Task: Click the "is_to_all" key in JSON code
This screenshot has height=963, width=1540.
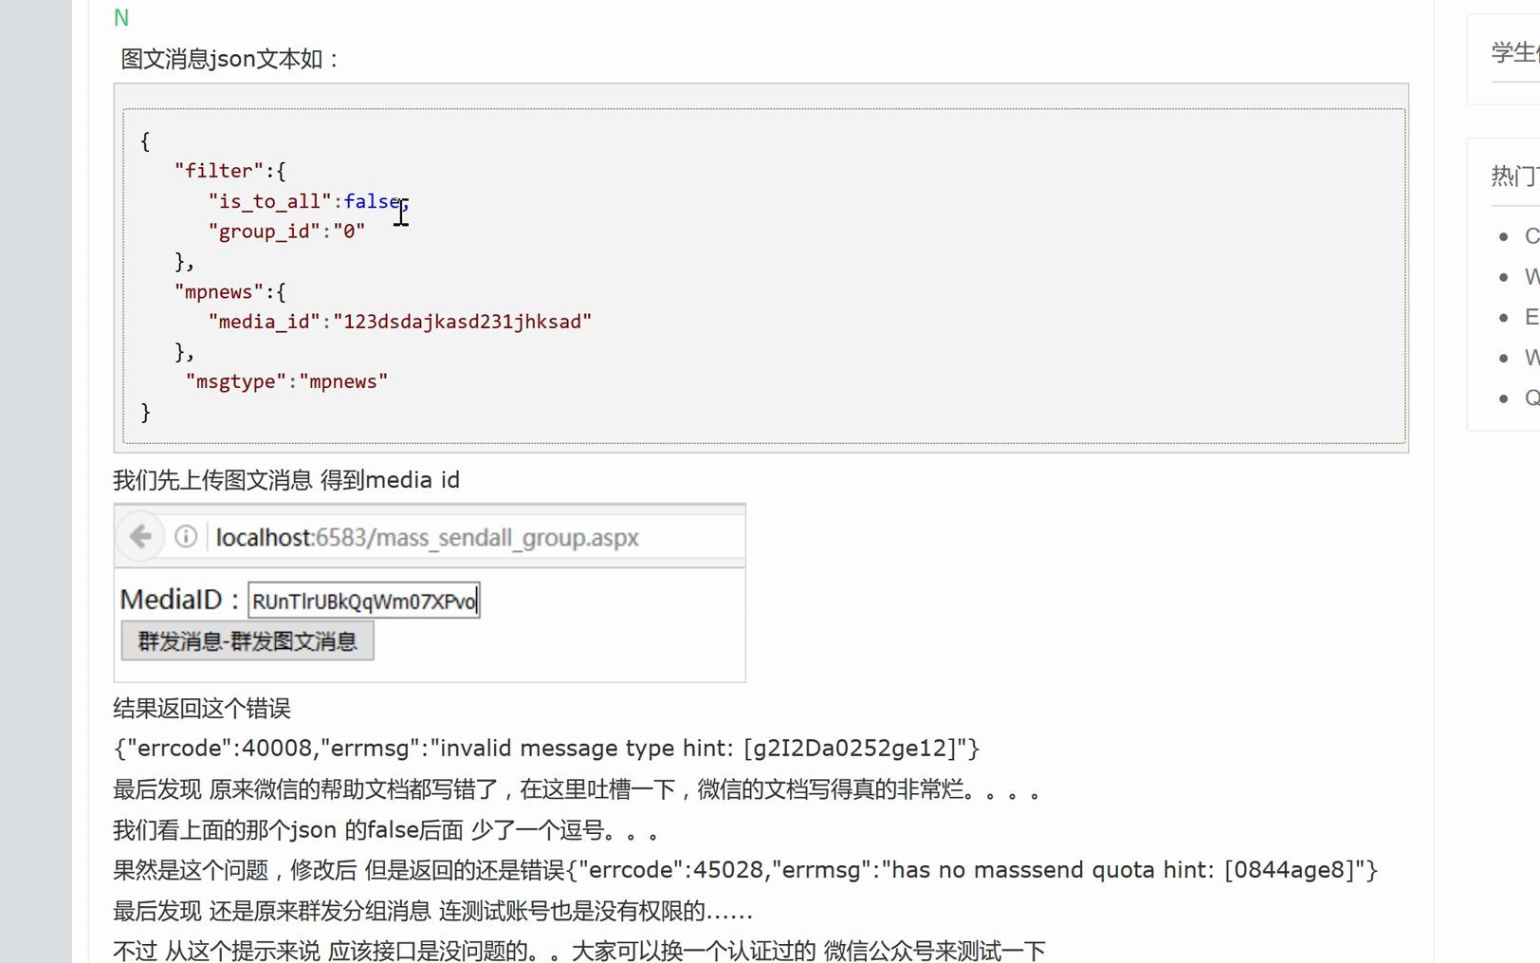Action: [269, 201]
